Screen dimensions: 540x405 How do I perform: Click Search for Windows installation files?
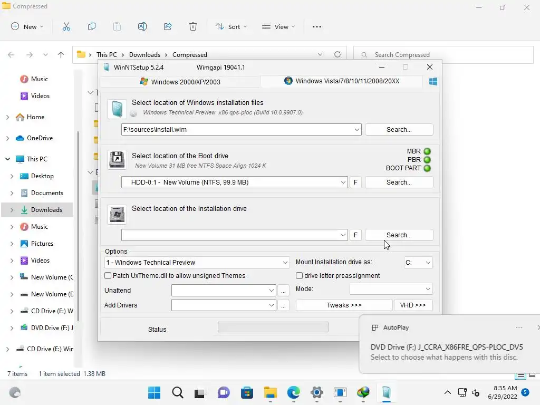pos(399,130)
